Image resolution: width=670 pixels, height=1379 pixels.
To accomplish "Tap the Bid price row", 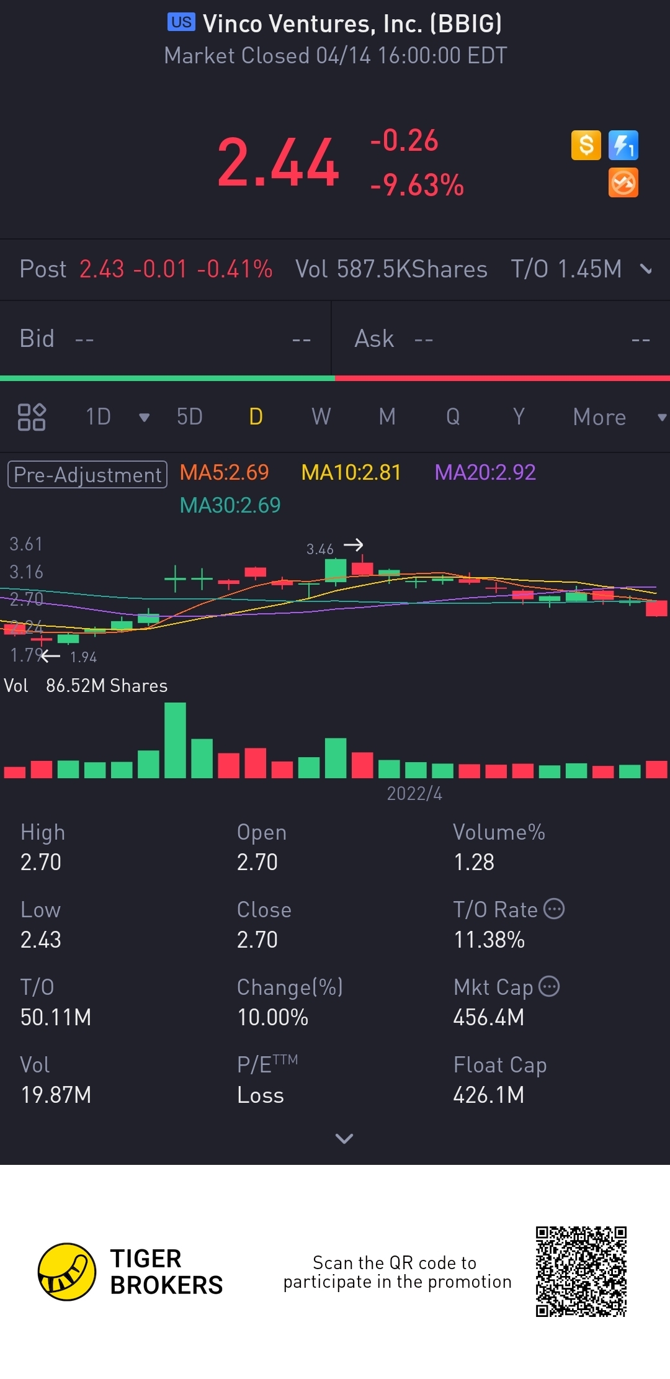I will pyautogui.click(x=166, y=339).
